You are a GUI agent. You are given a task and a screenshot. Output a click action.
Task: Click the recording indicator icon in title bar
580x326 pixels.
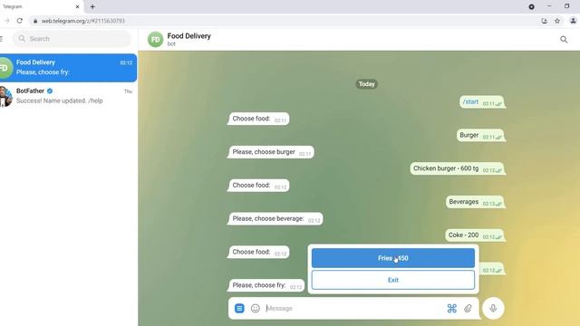pos(531,6)
